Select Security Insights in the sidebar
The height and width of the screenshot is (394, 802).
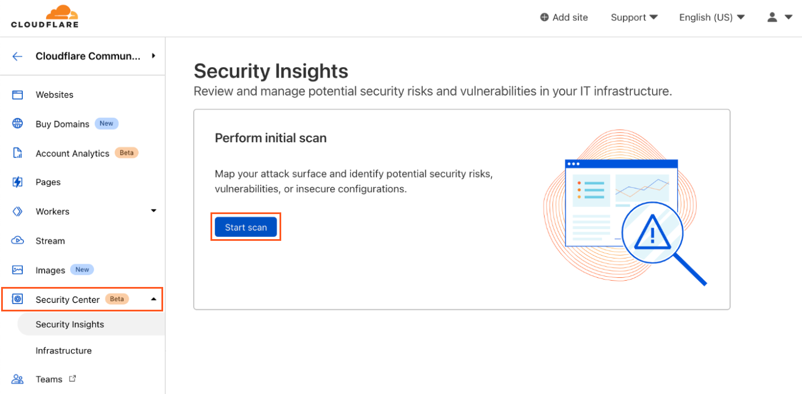70,324
